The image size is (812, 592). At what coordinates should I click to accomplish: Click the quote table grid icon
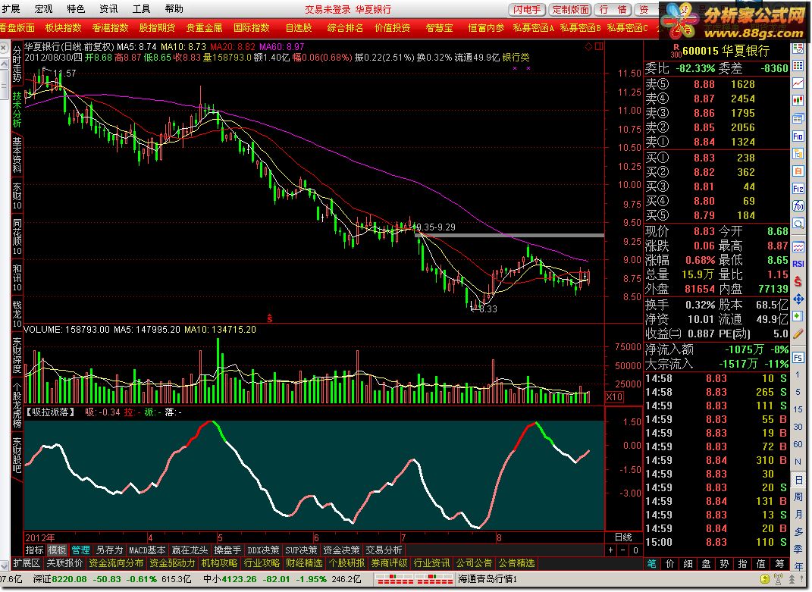(798, 66)
